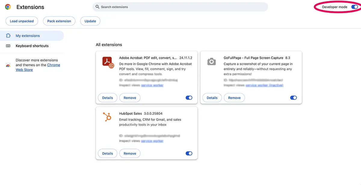Click the GoFullPage camera icon
This screenshot has width=361, height=185.
pos(211,62)
